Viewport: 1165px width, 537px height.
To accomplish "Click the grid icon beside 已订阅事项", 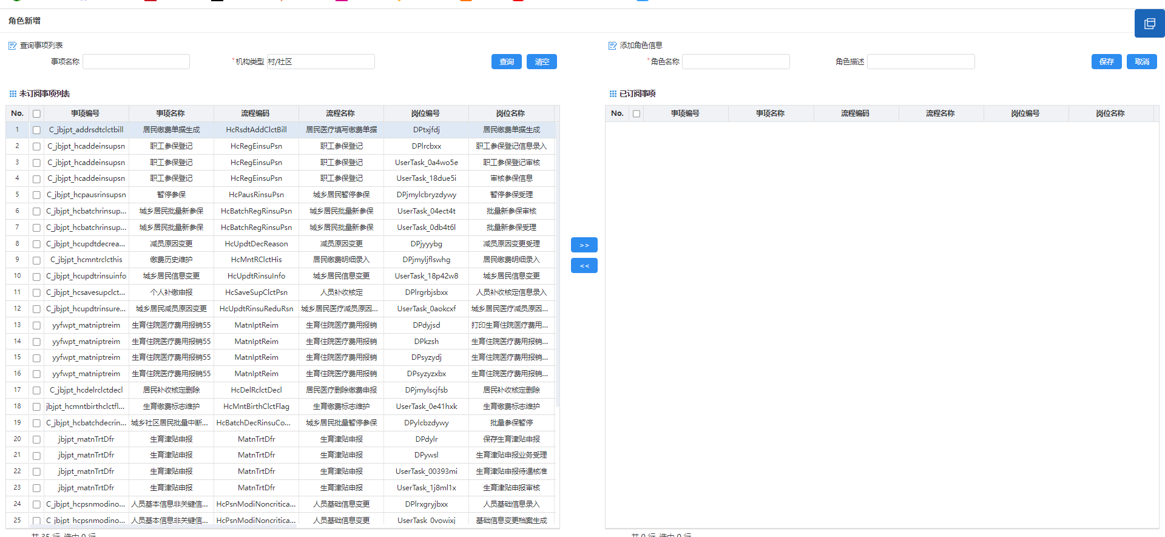I will 612,94.
